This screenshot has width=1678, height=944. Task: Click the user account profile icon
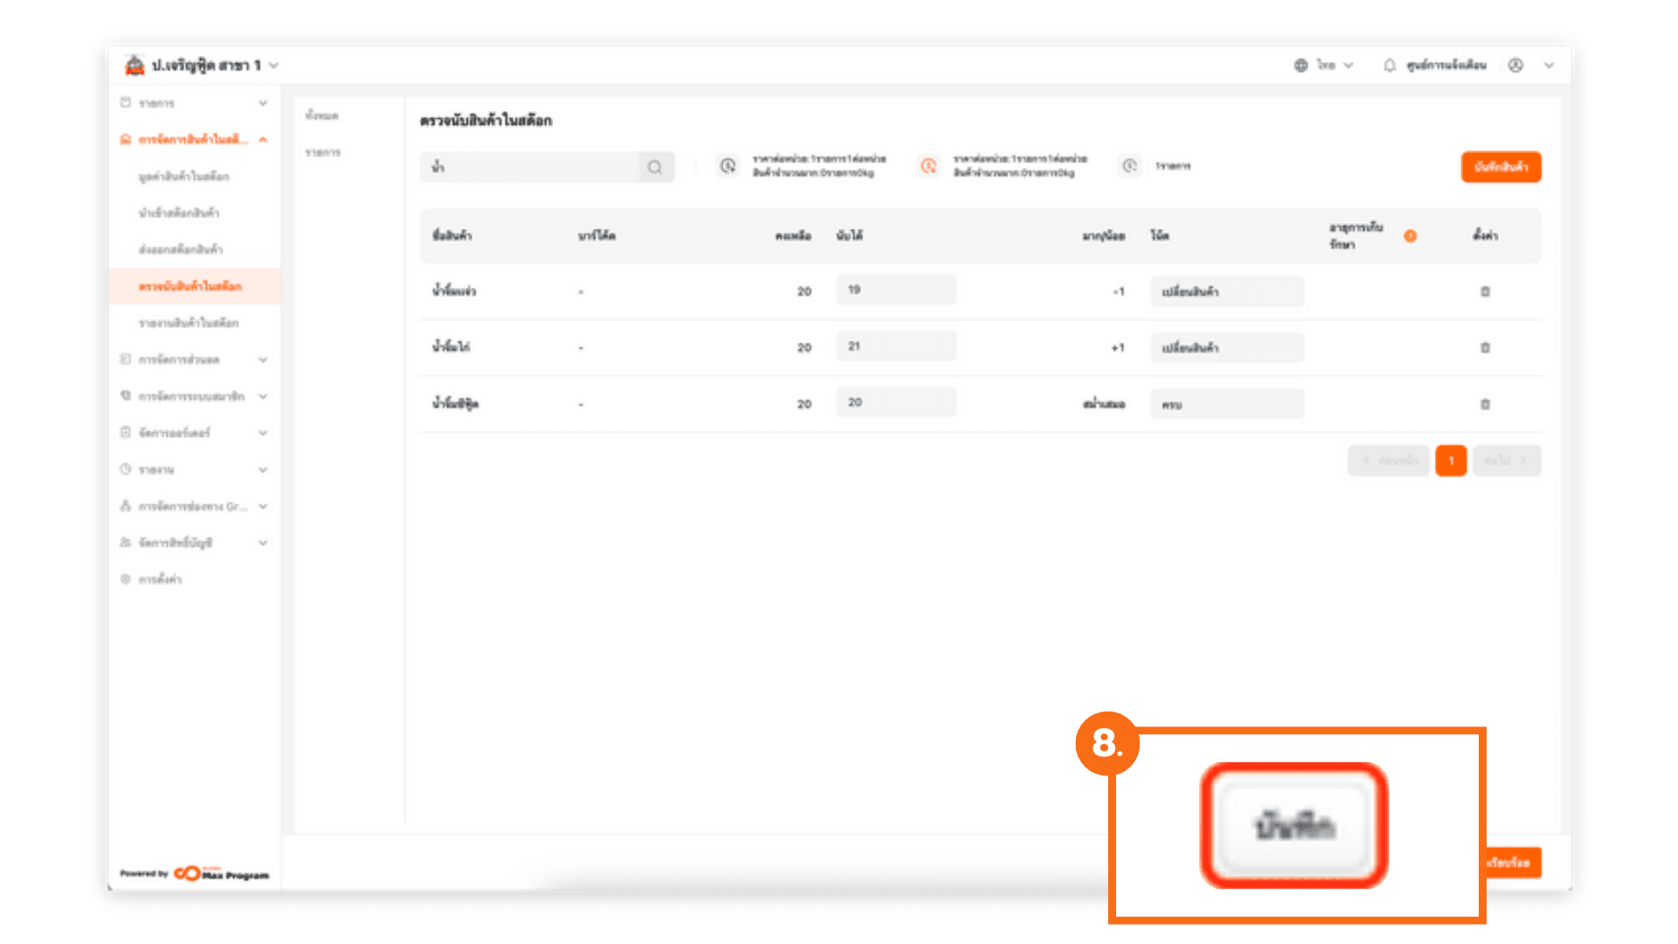tap(1515, 66)
